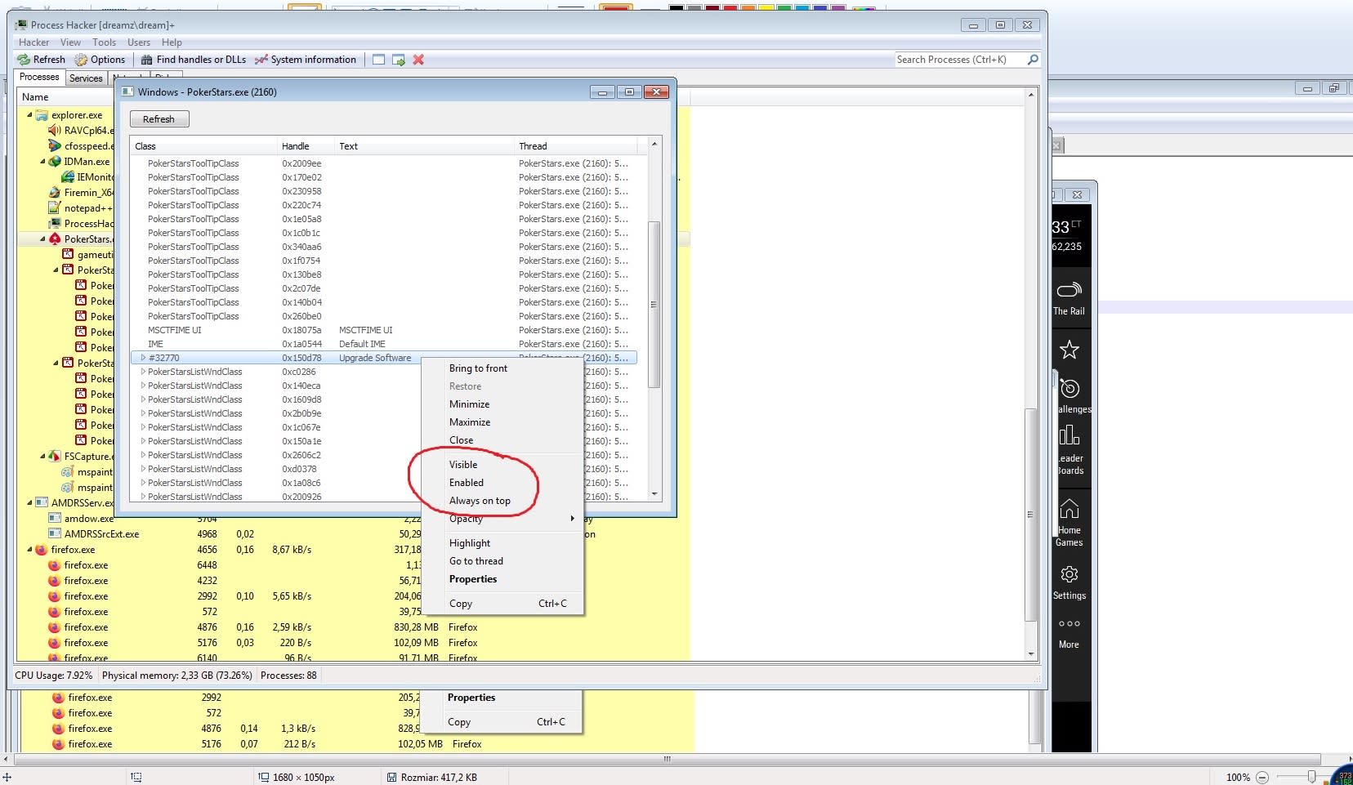Click the red X terminate toolbar icon

418,60
